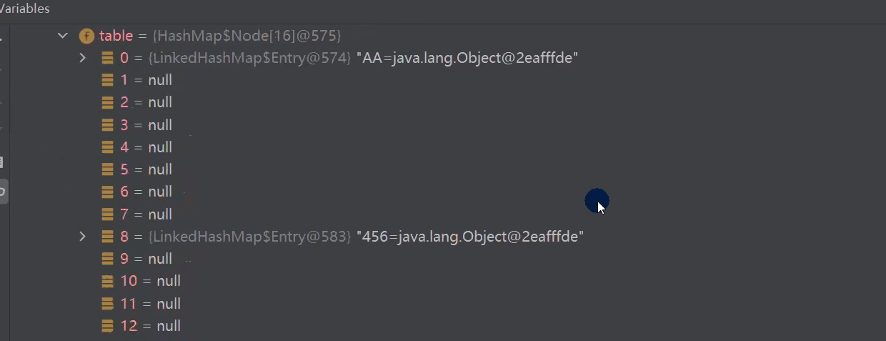Select the "456=java.lang.Object@2eafffde" value
Screen dimensions: 886x341
469,236
